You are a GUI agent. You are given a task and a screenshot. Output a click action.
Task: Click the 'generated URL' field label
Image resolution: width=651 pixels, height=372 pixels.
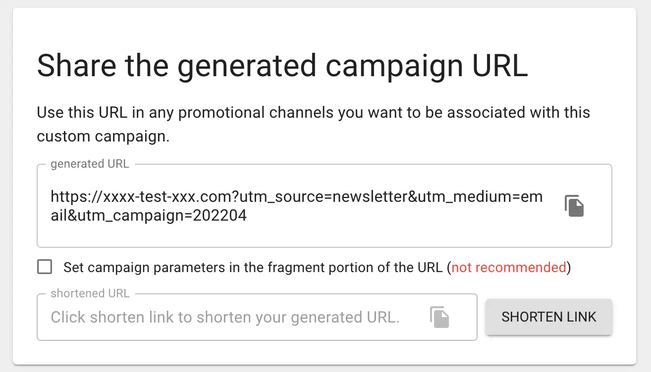(x=89, y=164)
